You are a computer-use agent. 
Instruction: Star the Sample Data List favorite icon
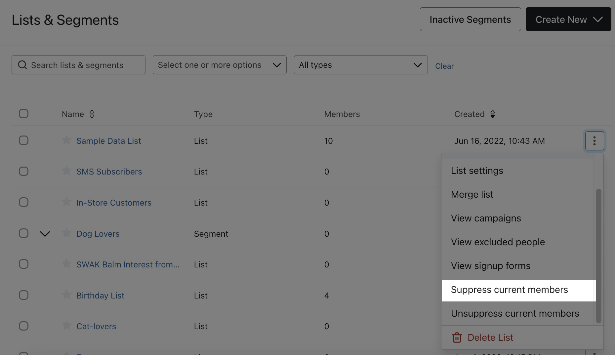[66, 140]
